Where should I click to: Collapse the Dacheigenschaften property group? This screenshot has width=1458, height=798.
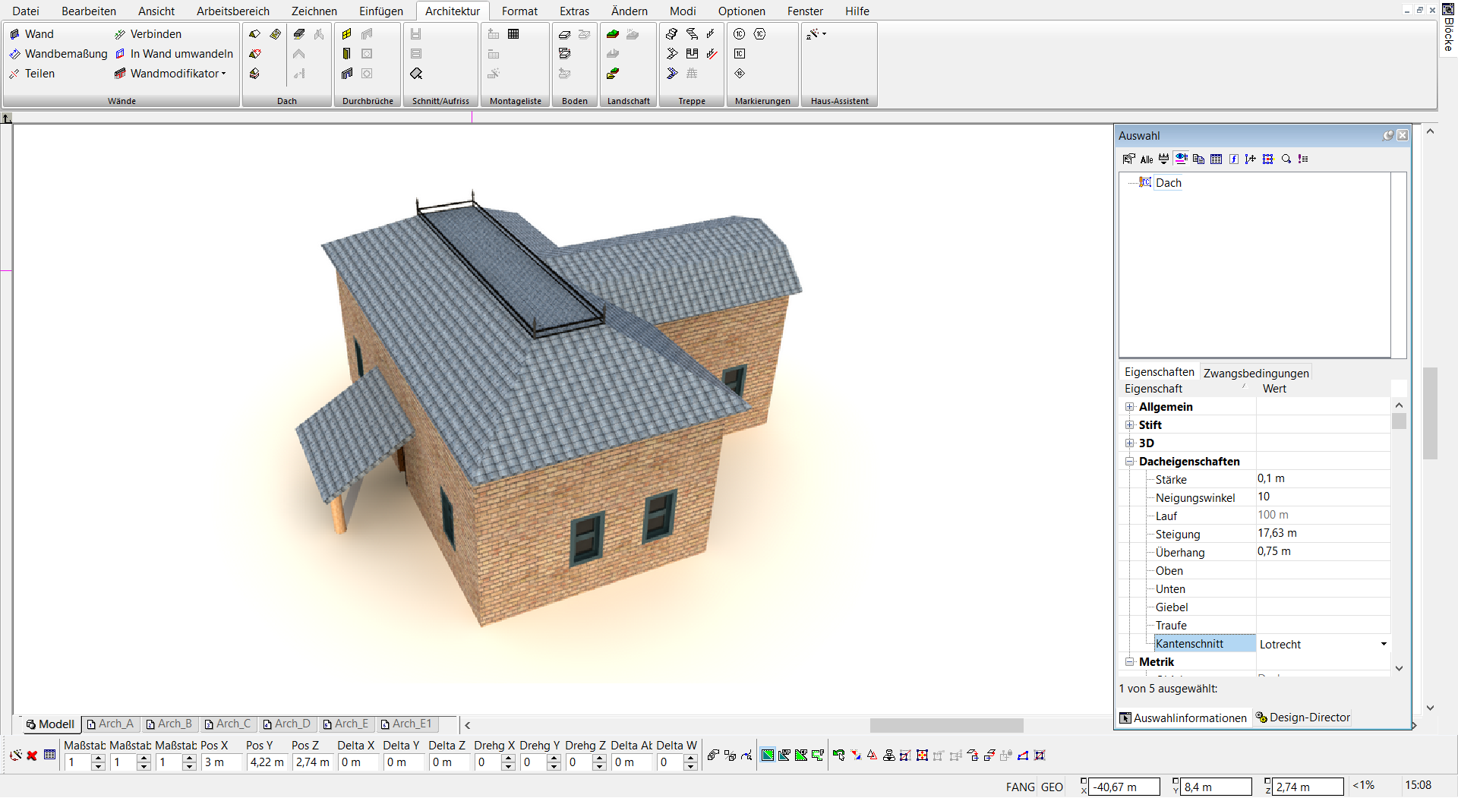(1130, 462)
